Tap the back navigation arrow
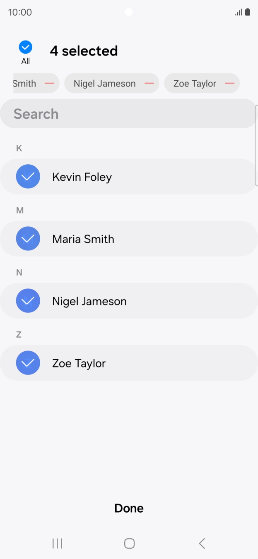The image size is (258, 559). click(202, 543)
